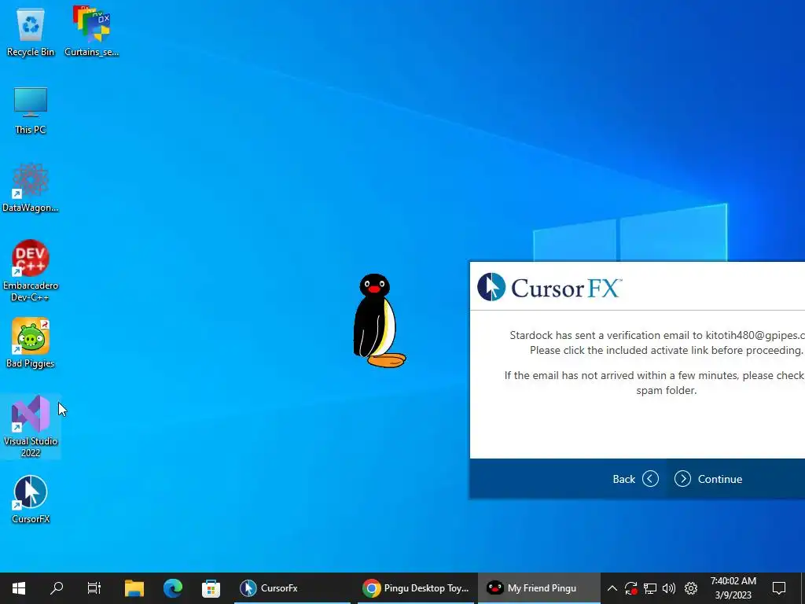
Task: Open the Windows Start menu
Action: click(19, 588)
